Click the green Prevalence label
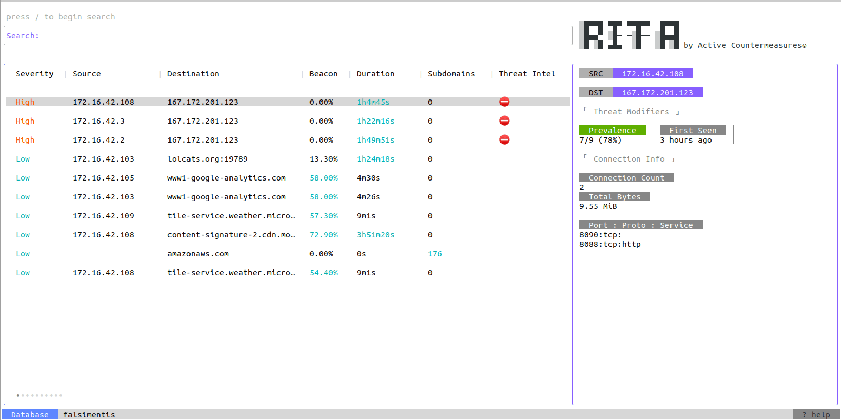The width and height of the screenshot is (841, 420). point(612,131)
